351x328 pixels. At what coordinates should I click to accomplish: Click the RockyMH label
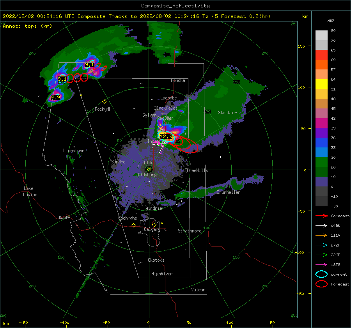coord(103,109)
